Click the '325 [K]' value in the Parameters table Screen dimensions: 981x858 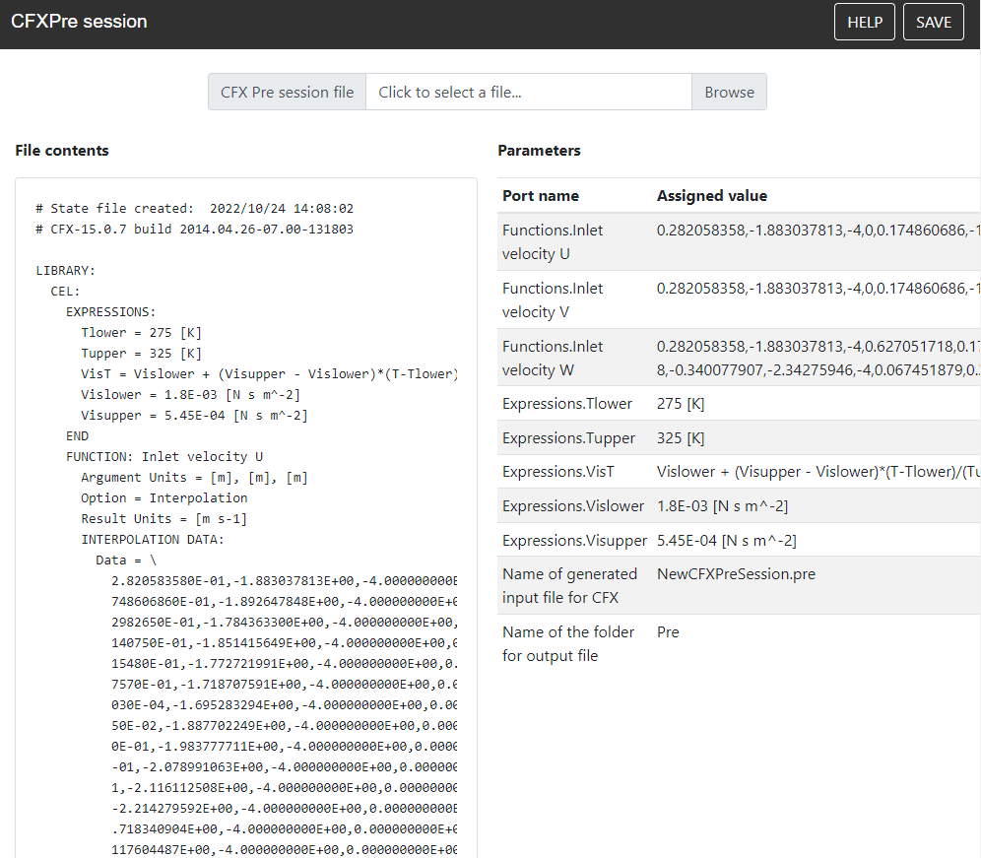(x=681, y=438)
